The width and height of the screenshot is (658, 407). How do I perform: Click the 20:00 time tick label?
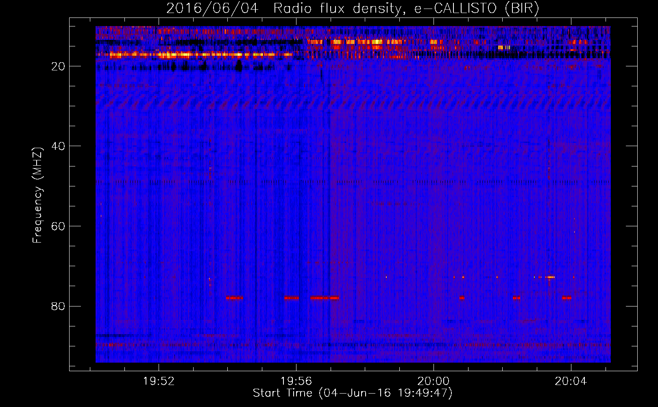[434, 381]
